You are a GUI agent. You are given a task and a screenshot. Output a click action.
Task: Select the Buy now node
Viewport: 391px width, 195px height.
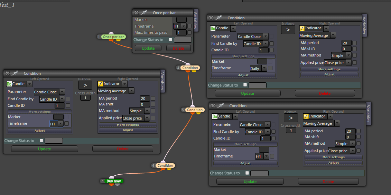(114, 181)
